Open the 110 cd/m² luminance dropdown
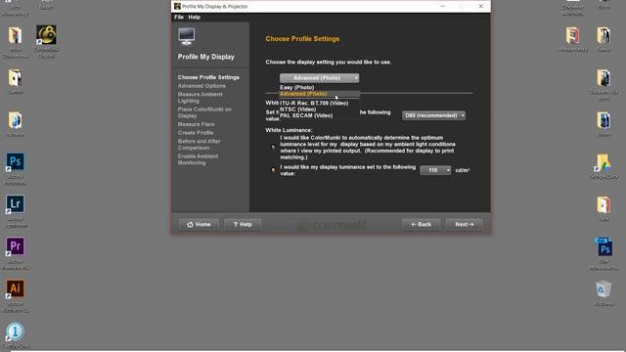Viewport: 626px width, 352px height. (435, 170)
